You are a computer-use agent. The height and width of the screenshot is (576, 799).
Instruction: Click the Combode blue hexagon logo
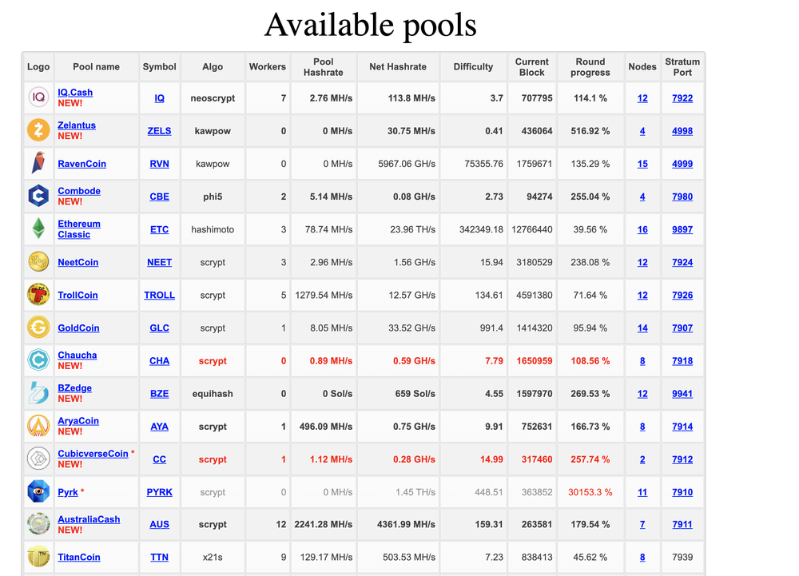click(x=38, y=196)
